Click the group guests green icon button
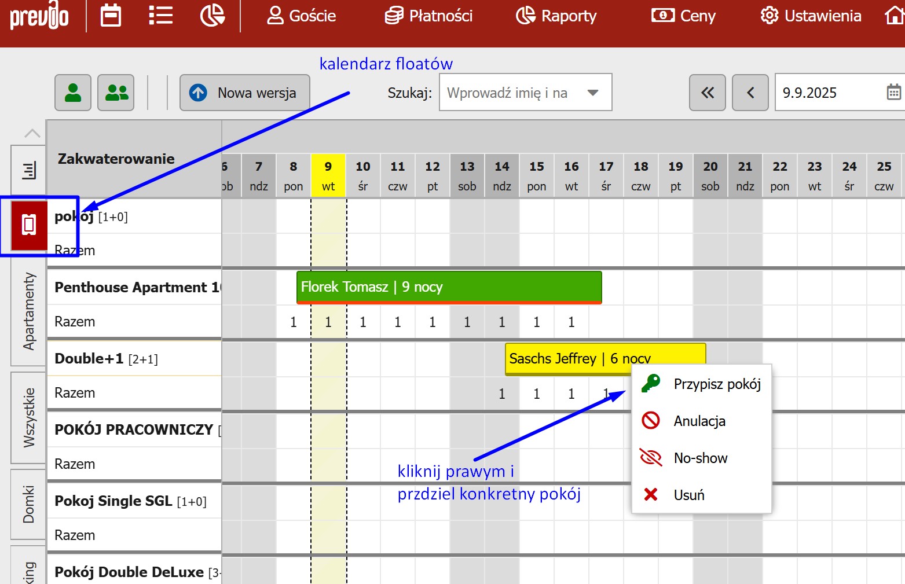This screenshot has height=584, width=905. pos(116,93)
